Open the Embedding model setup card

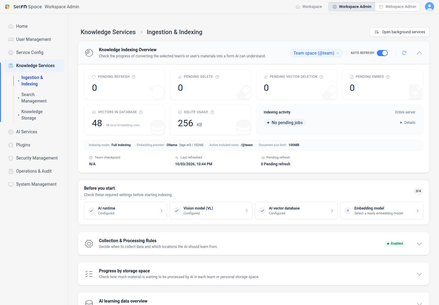tap(382, 211)
